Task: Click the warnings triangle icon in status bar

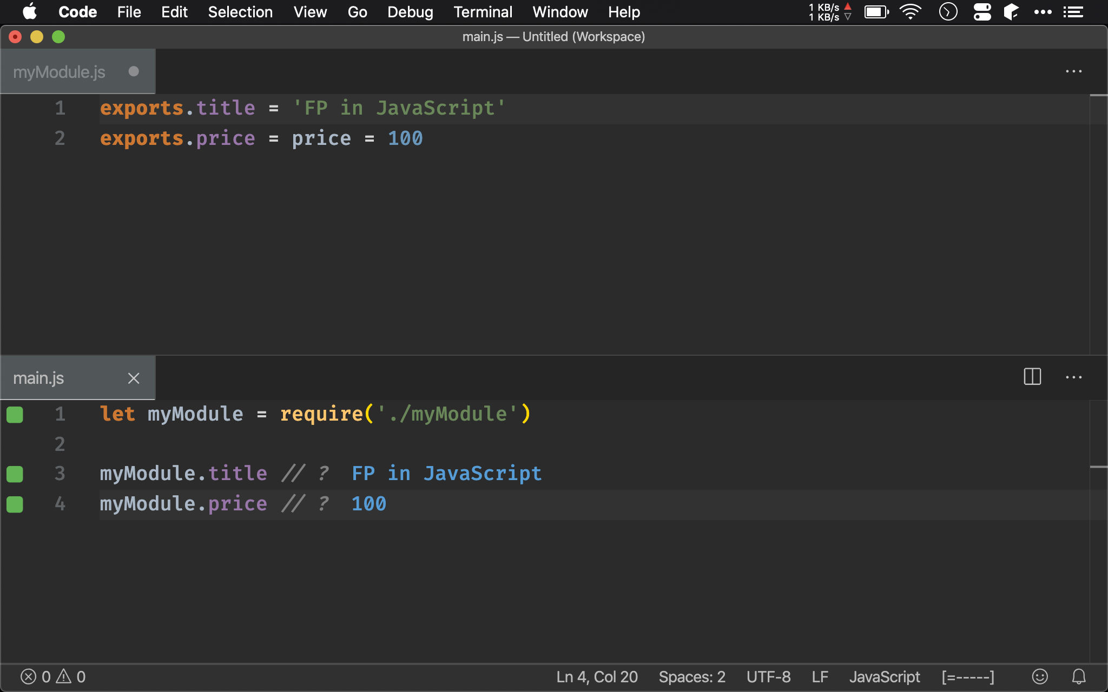Action: (x=64, y=676)
